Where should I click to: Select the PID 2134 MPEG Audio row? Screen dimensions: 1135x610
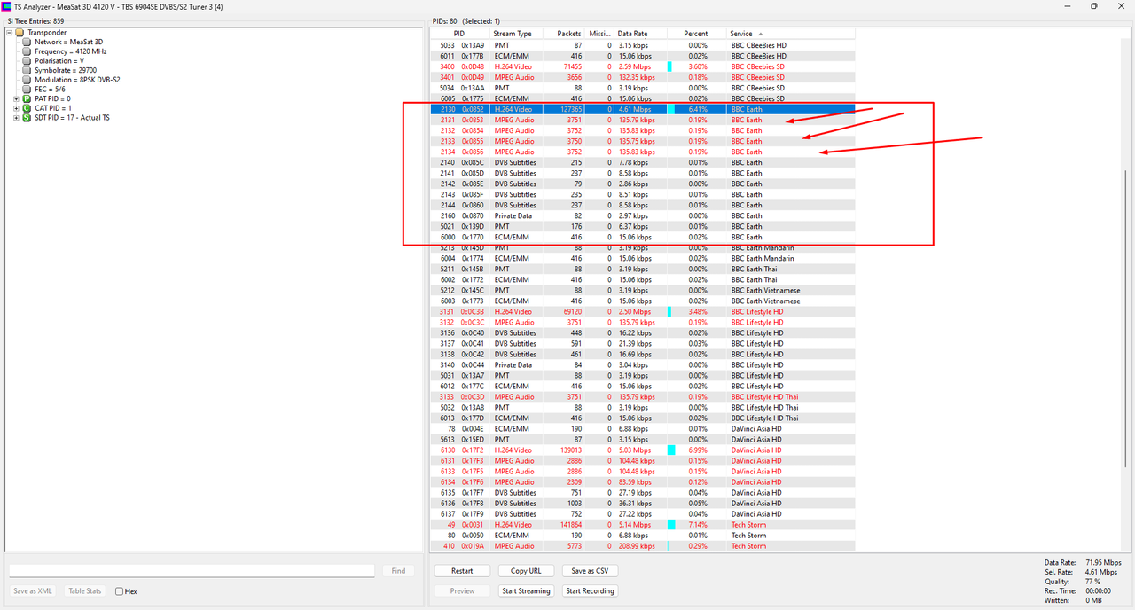pyautogui.click(x=644, y=152)
